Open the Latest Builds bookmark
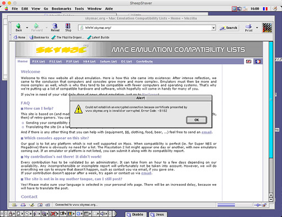Viewport: 282px width, 217px height. coord(98,37)
